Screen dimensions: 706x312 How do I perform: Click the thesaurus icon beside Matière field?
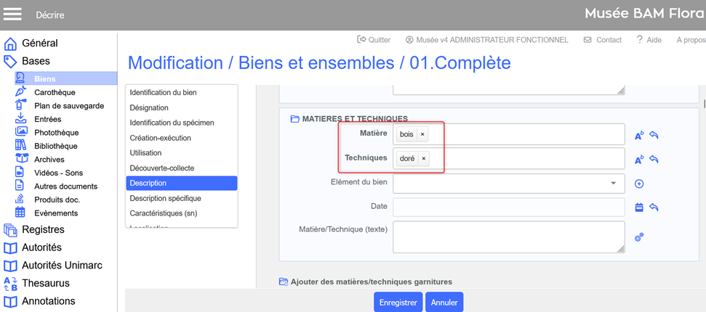click(639, 136)
